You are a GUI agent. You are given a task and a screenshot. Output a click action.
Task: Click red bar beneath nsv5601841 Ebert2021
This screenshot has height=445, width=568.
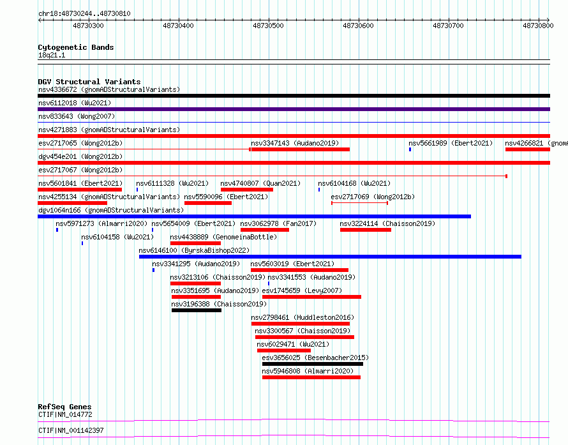click(80, 190)
